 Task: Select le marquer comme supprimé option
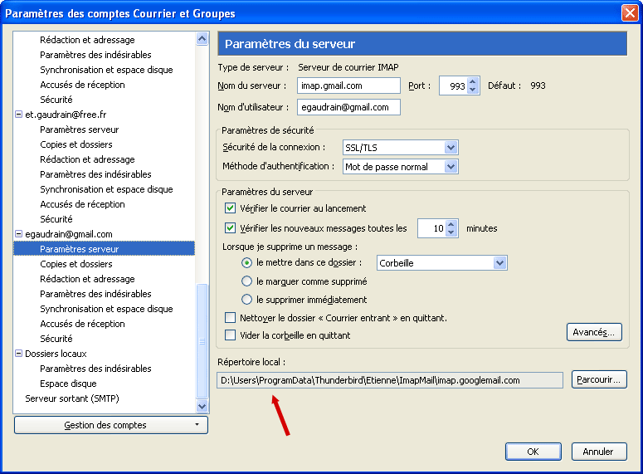point(246,281)
